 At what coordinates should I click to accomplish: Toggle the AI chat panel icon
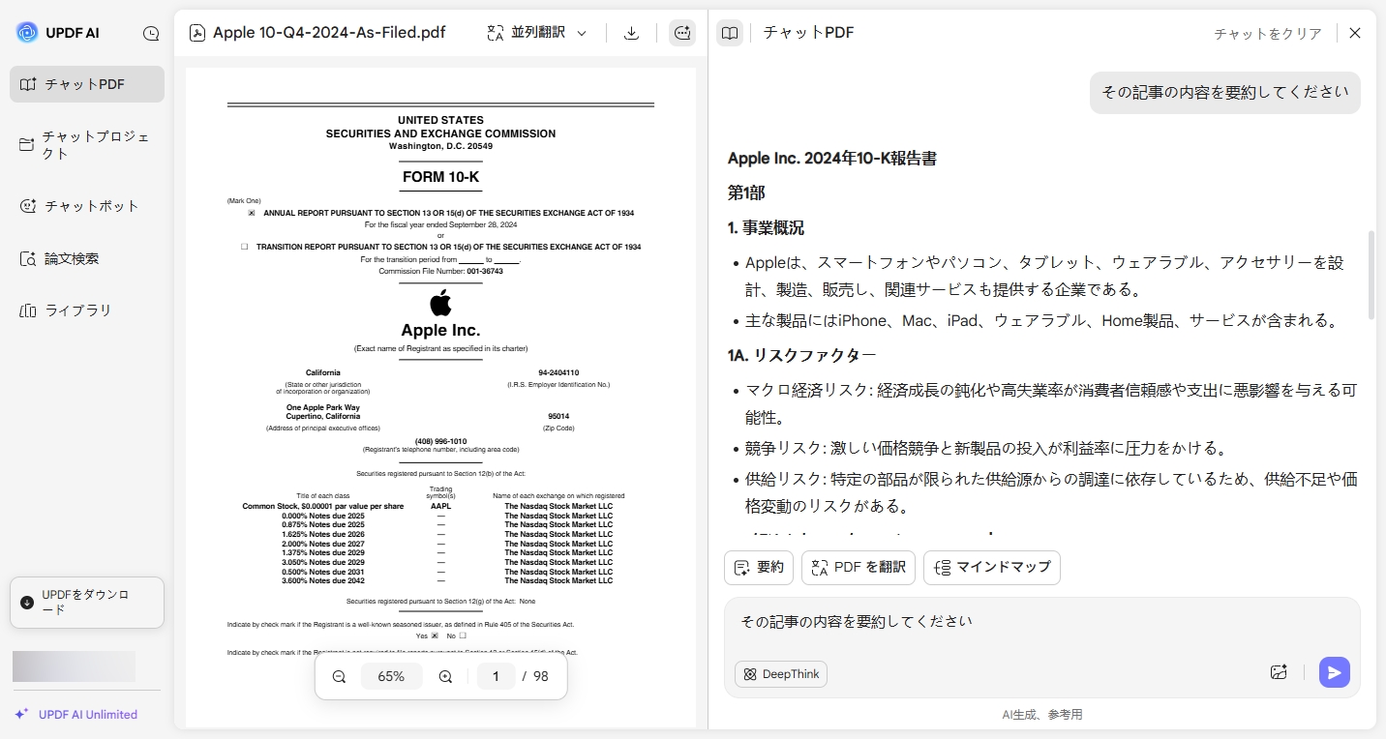(x=682, y=33)
